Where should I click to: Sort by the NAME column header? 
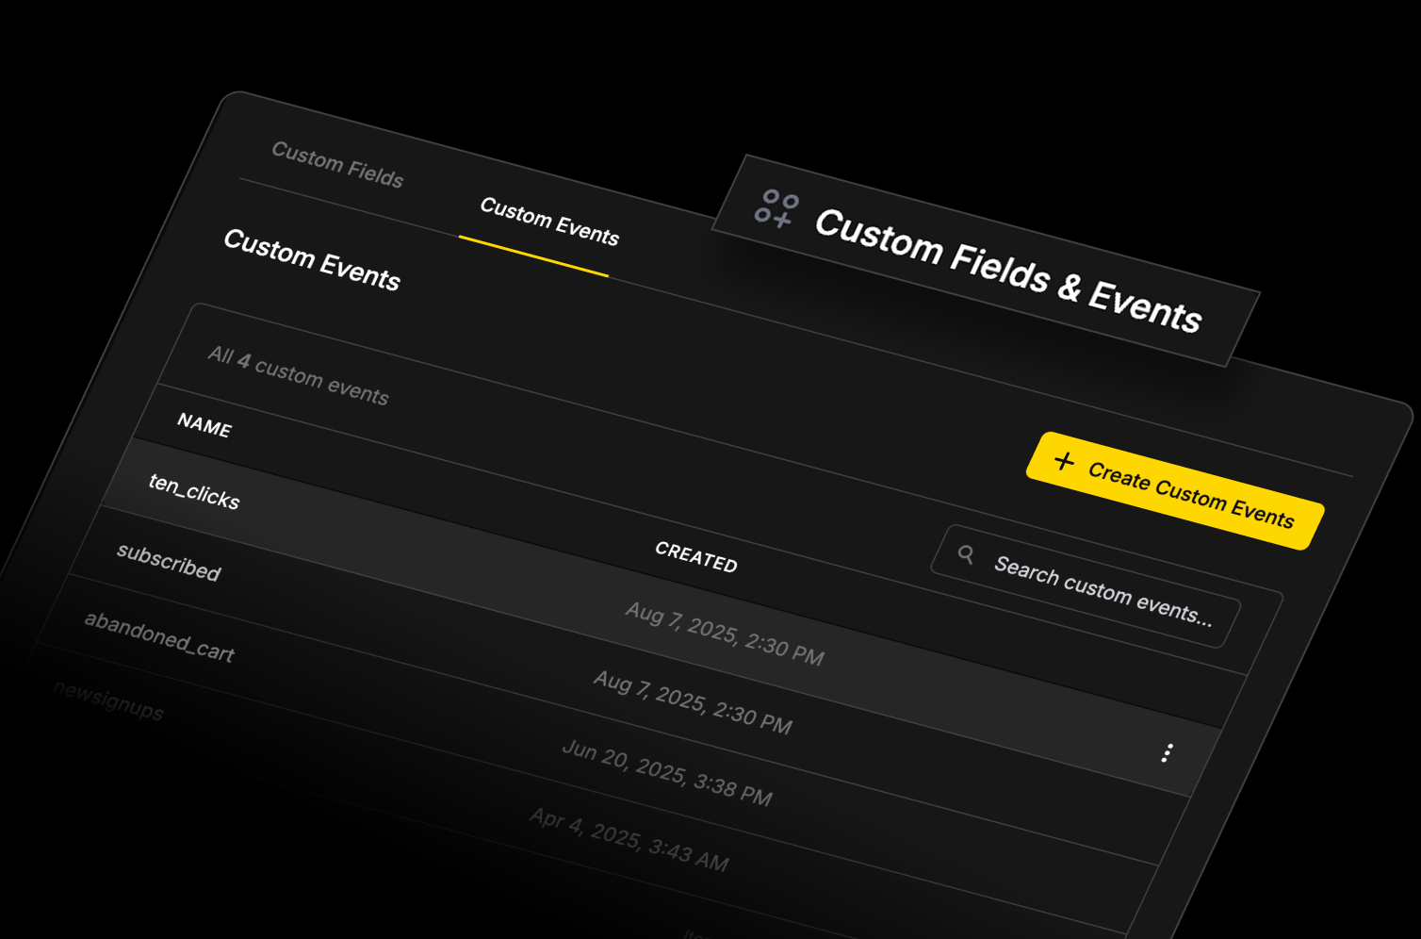(204, 426)
